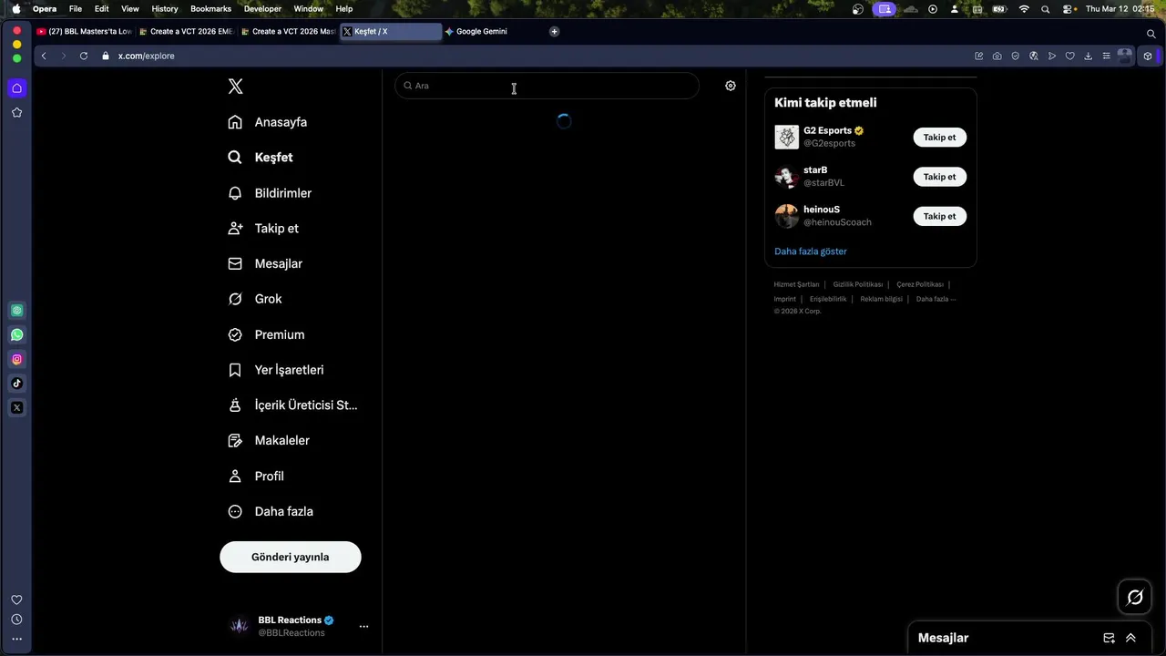Open ChatGPT in Opera sidebar
Image resolution: width=1166 pixels, height=656 pixels.
click(16, 311)
